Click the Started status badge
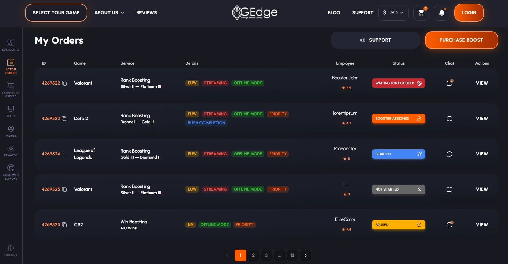 398,154
